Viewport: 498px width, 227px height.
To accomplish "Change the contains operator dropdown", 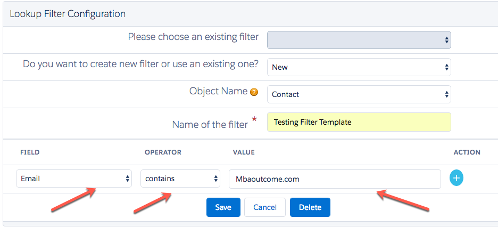I will click(x=180, y=179).
